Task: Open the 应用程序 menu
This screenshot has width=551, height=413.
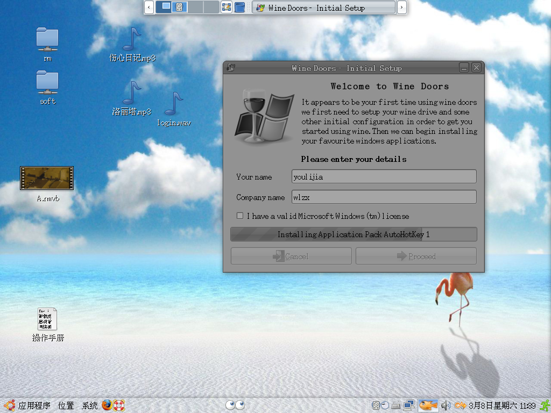Action: [x=34, y=405]
